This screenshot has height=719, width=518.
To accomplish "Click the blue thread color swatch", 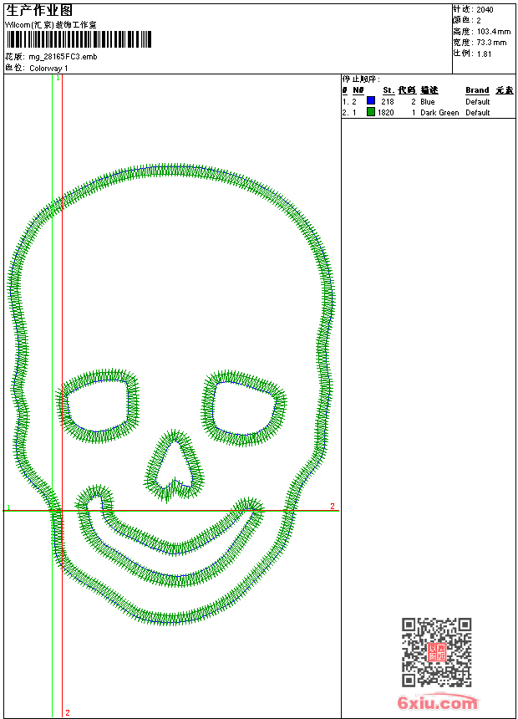I will tap(371, 101).
